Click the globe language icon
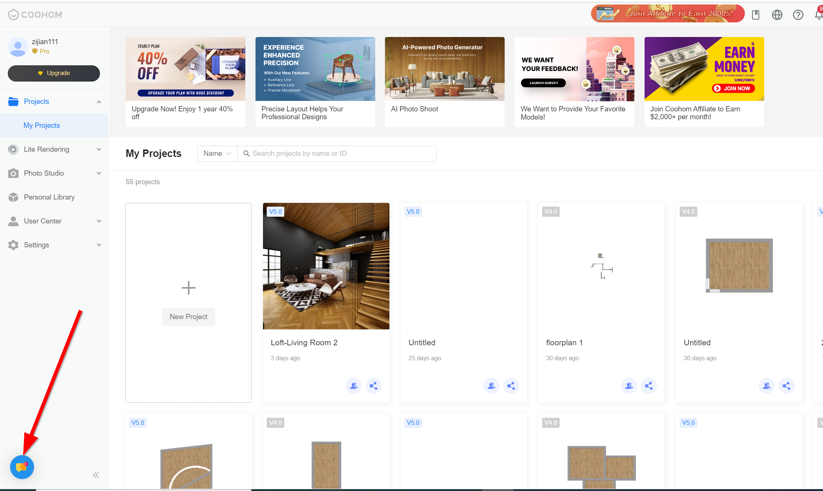Image resolution: width=823 pixels, height=491 pixels. click(777, 15)
